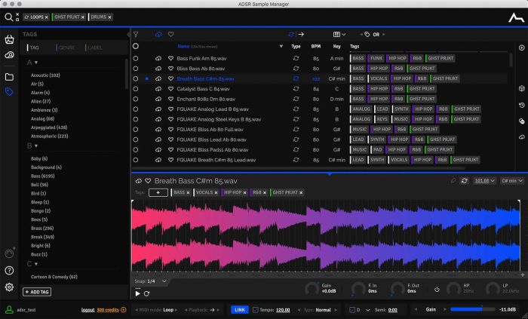
Task: Open the settings gear icon
Action: tap(9, 287)
